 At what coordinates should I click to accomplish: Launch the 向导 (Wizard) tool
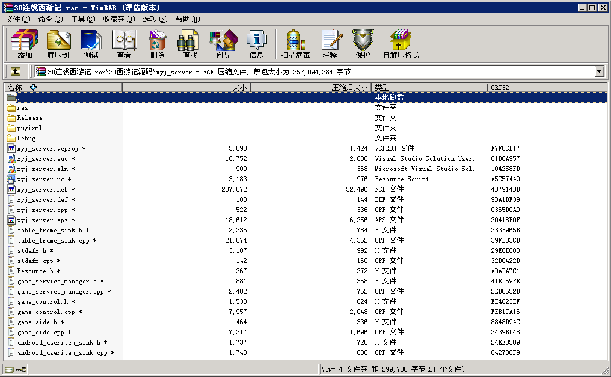point(223,44)
